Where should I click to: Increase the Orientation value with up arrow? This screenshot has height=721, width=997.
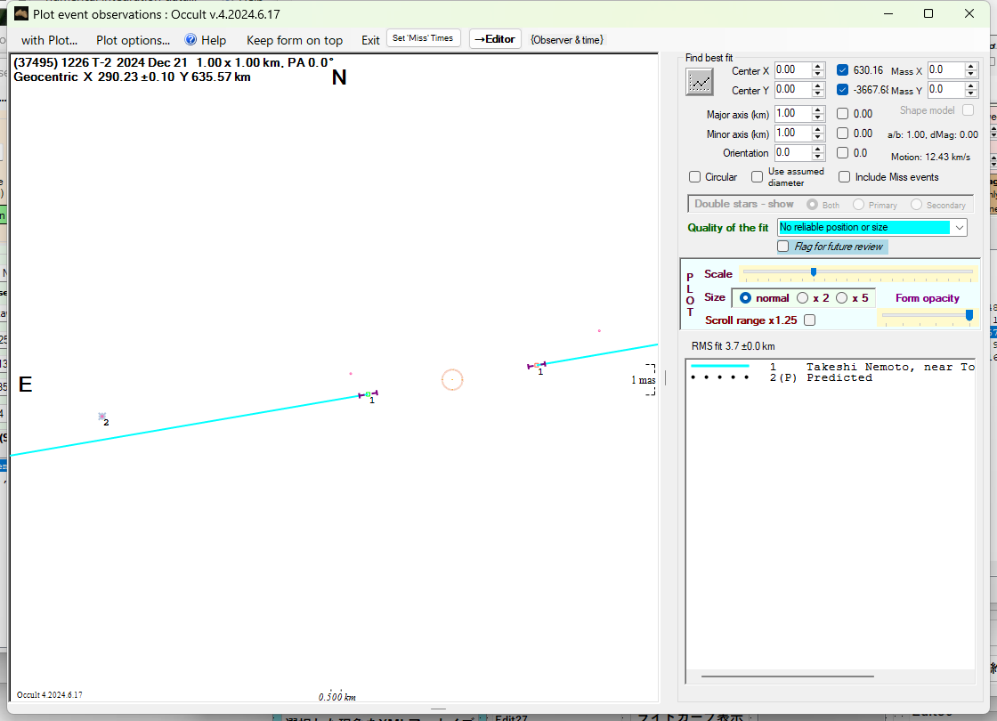818,150
